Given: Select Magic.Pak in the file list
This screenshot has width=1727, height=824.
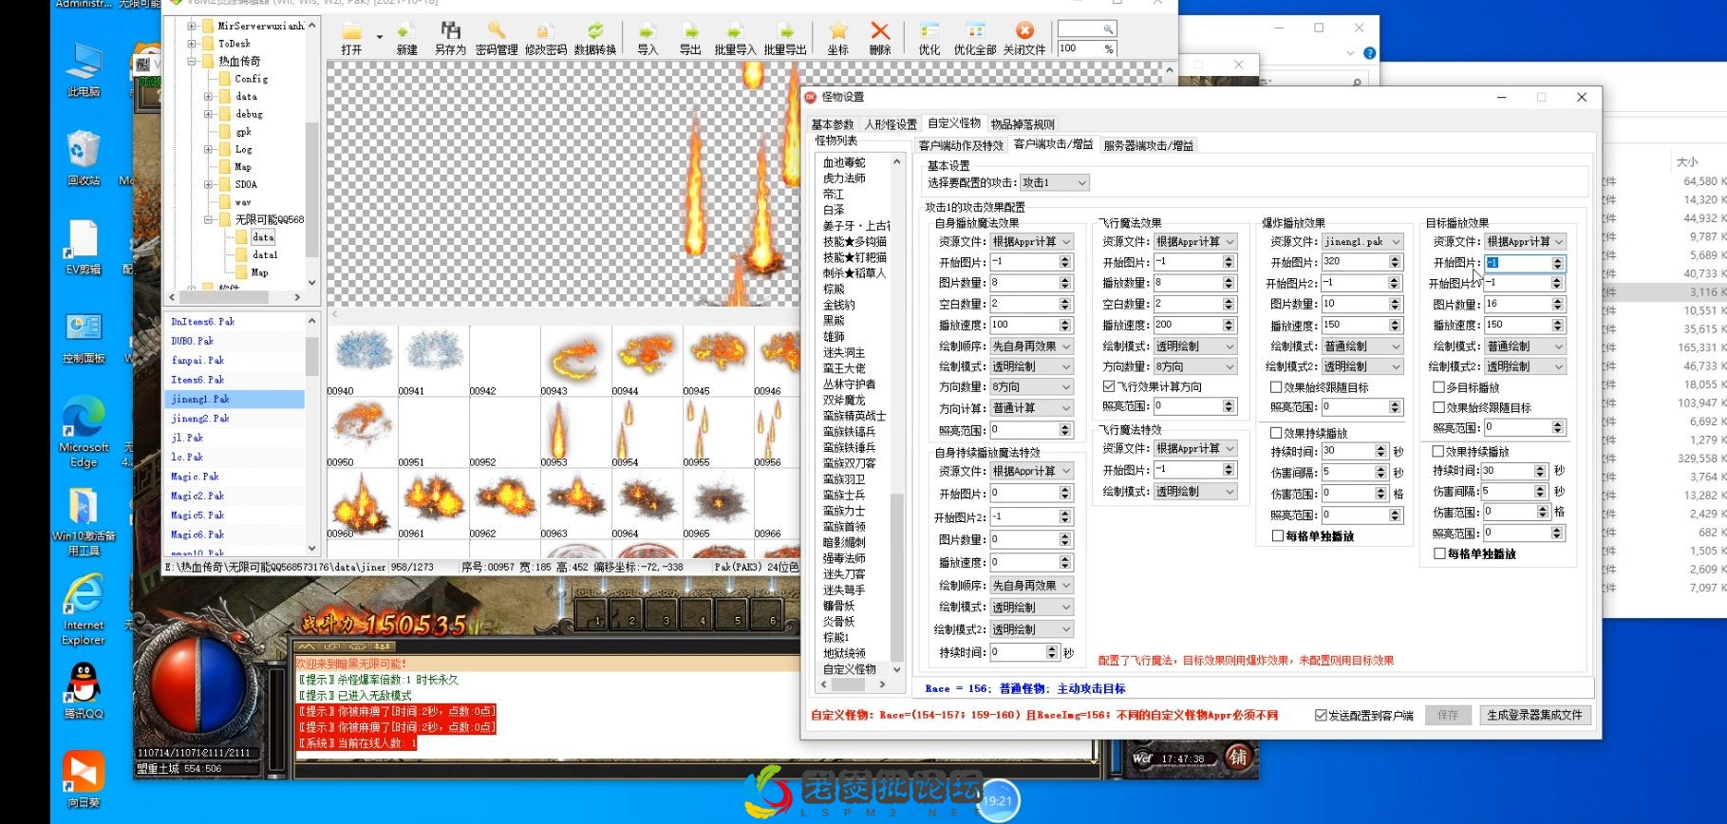Looking at the screenshot, I should 195,477.
